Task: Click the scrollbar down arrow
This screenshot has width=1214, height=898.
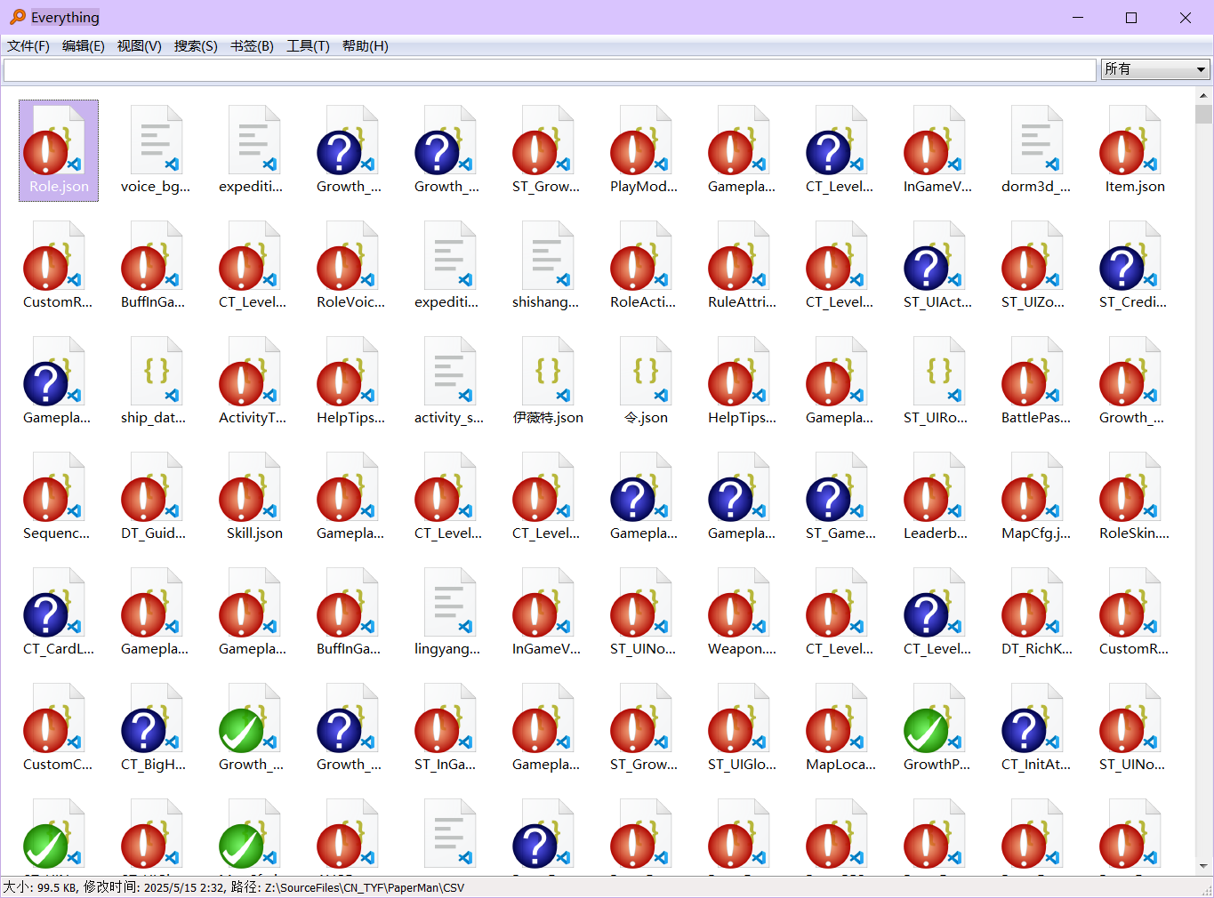Action: pyautogui.click(x=1203, y=866)
